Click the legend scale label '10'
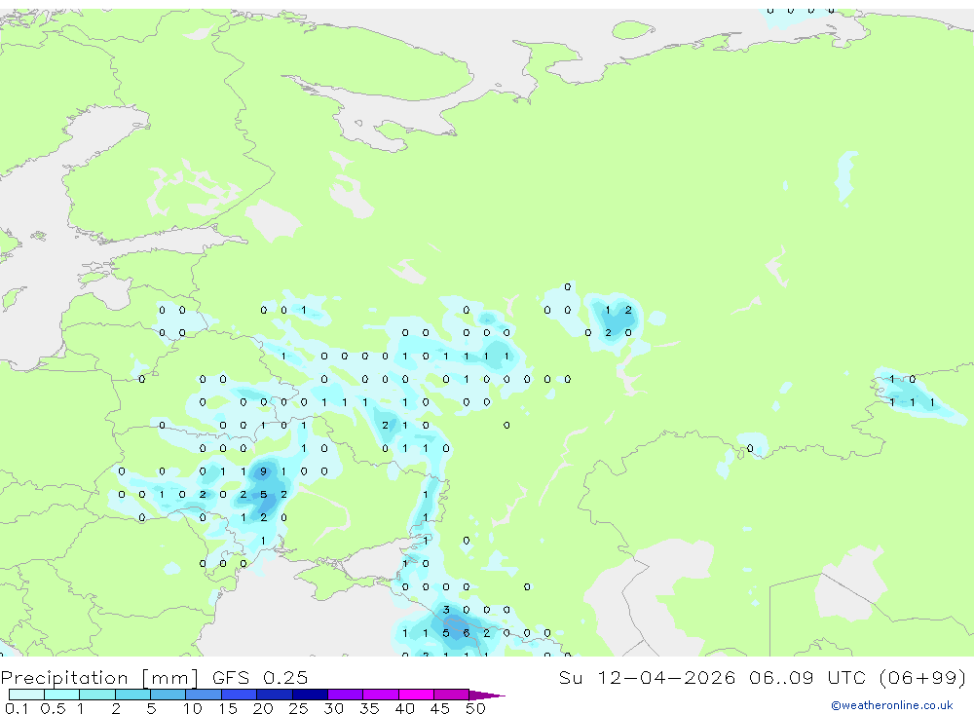The width and height of the screenshot is (974, 714). (x=193, y=708)
